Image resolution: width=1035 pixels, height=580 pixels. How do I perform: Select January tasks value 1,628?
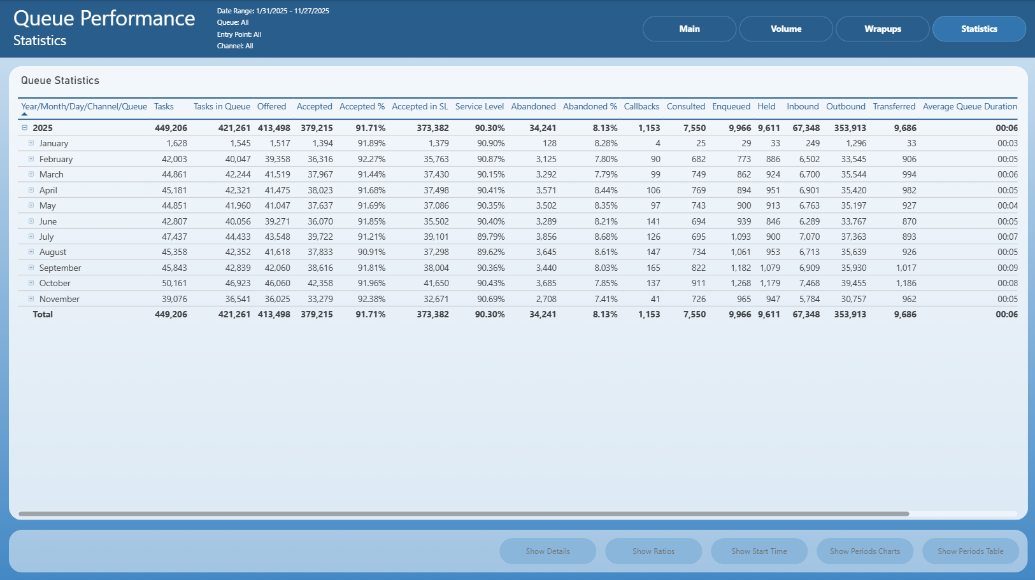pyautogui.click(x=176, y=143)
